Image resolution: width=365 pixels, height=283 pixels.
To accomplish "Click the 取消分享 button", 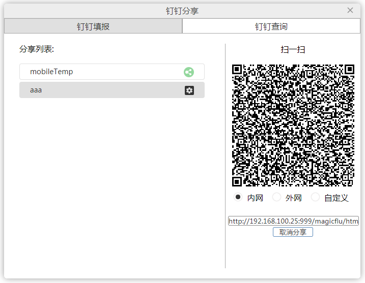I will [x=293, y=232].
